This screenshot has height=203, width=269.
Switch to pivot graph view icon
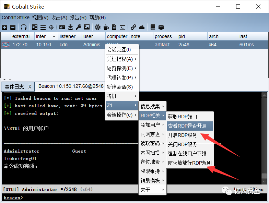34,27
